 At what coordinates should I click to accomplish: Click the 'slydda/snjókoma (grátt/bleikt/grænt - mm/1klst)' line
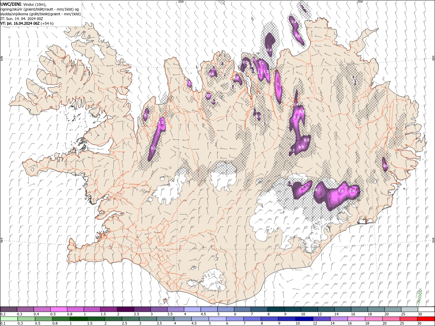(40, 14)
